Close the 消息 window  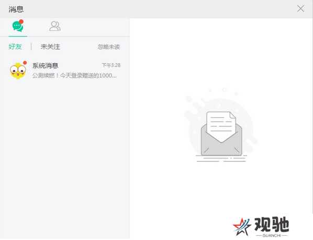tap(300, 9)
